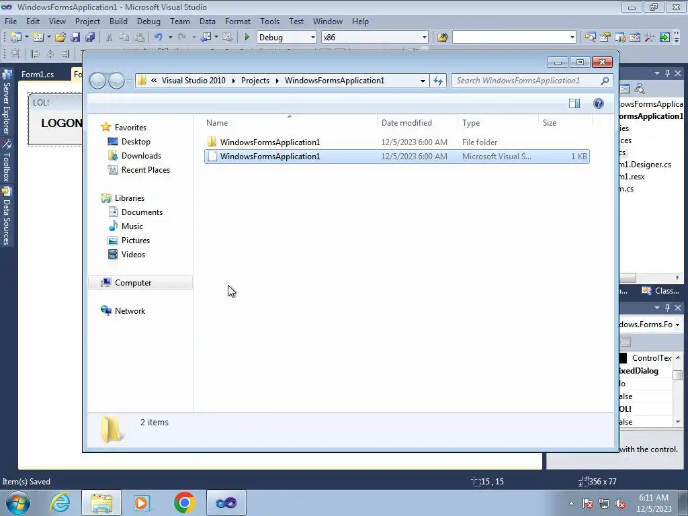Open the Properties object selector dropdown
The height and width of the screenshot is (516, 688).
(x=677, y=325)
